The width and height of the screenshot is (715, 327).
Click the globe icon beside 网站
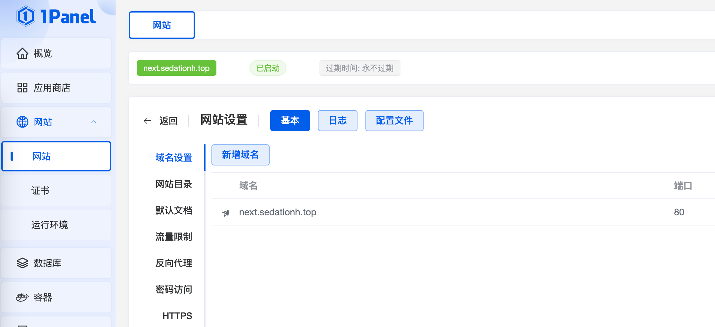(22, 122)
